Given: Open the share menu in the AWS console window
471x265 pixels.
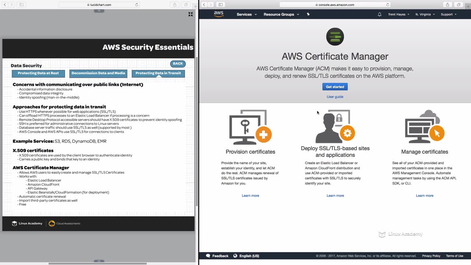Looking at the screenshot, I should pyautogui.click(x=447, y=5).
